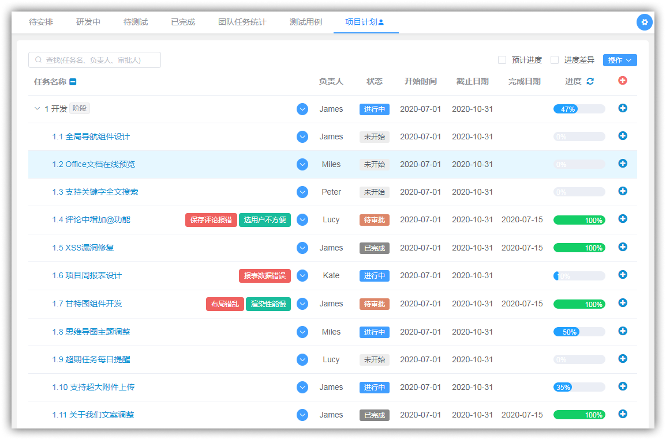Open the 操作 dropdown button

tap(620, 60)
